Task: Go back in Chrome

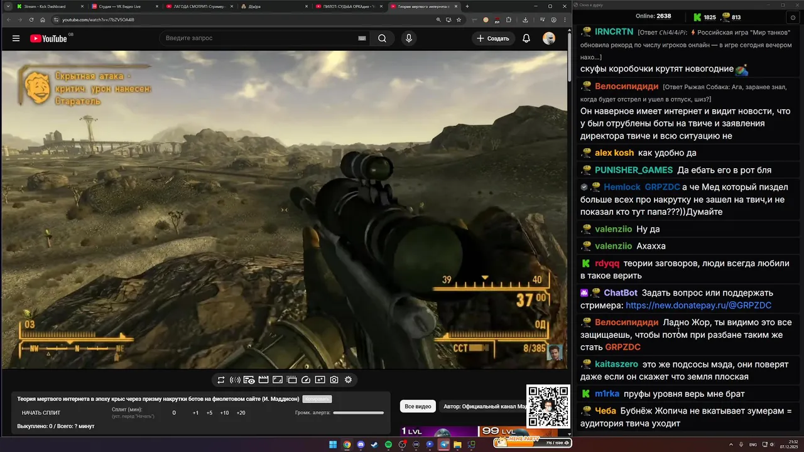Action: (8, 19)
